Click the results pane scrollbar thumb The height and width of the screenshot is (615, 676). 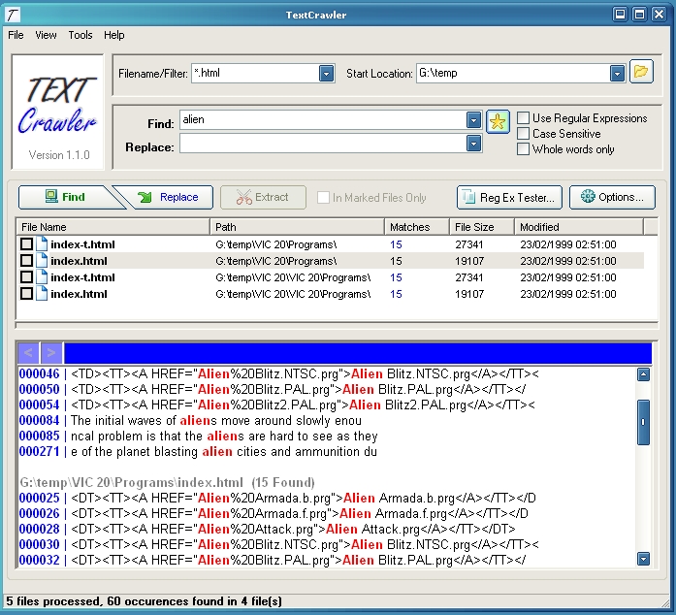643,420
